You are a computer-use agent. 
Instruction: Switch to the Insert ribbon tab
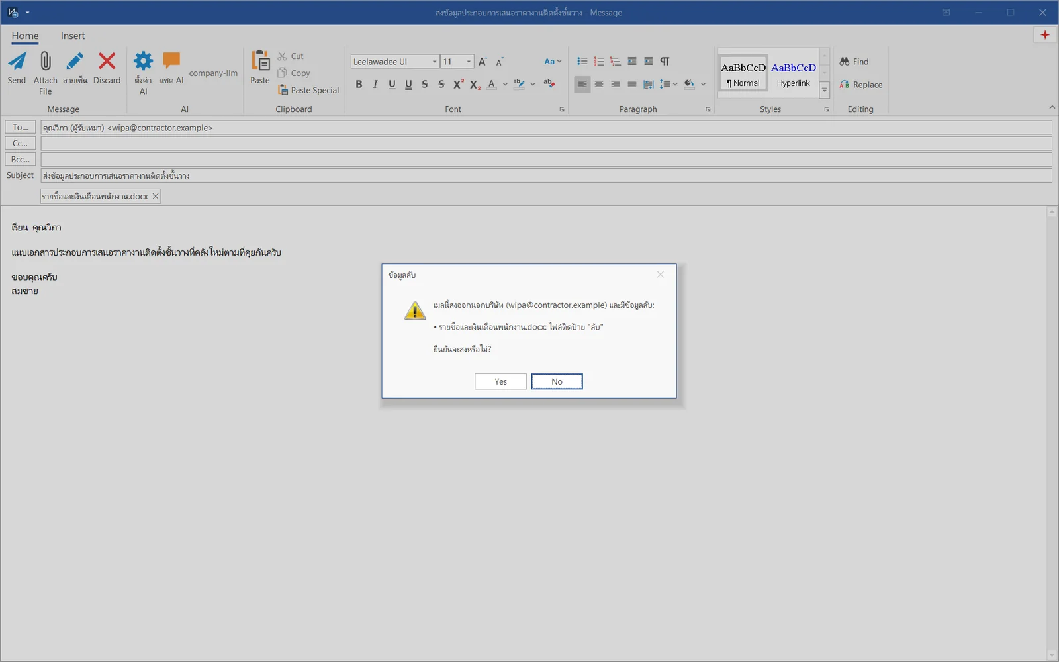click(x=73, y=36)
